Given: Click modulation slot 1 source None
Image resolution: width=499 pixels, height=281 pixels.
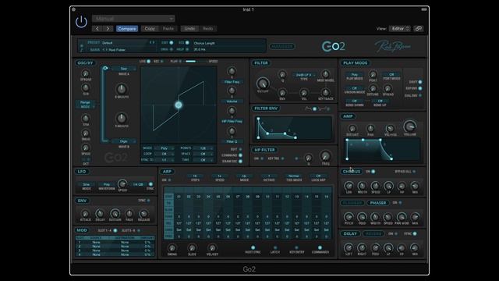Looking at the screenshot, I should click(x=96, y=243).
